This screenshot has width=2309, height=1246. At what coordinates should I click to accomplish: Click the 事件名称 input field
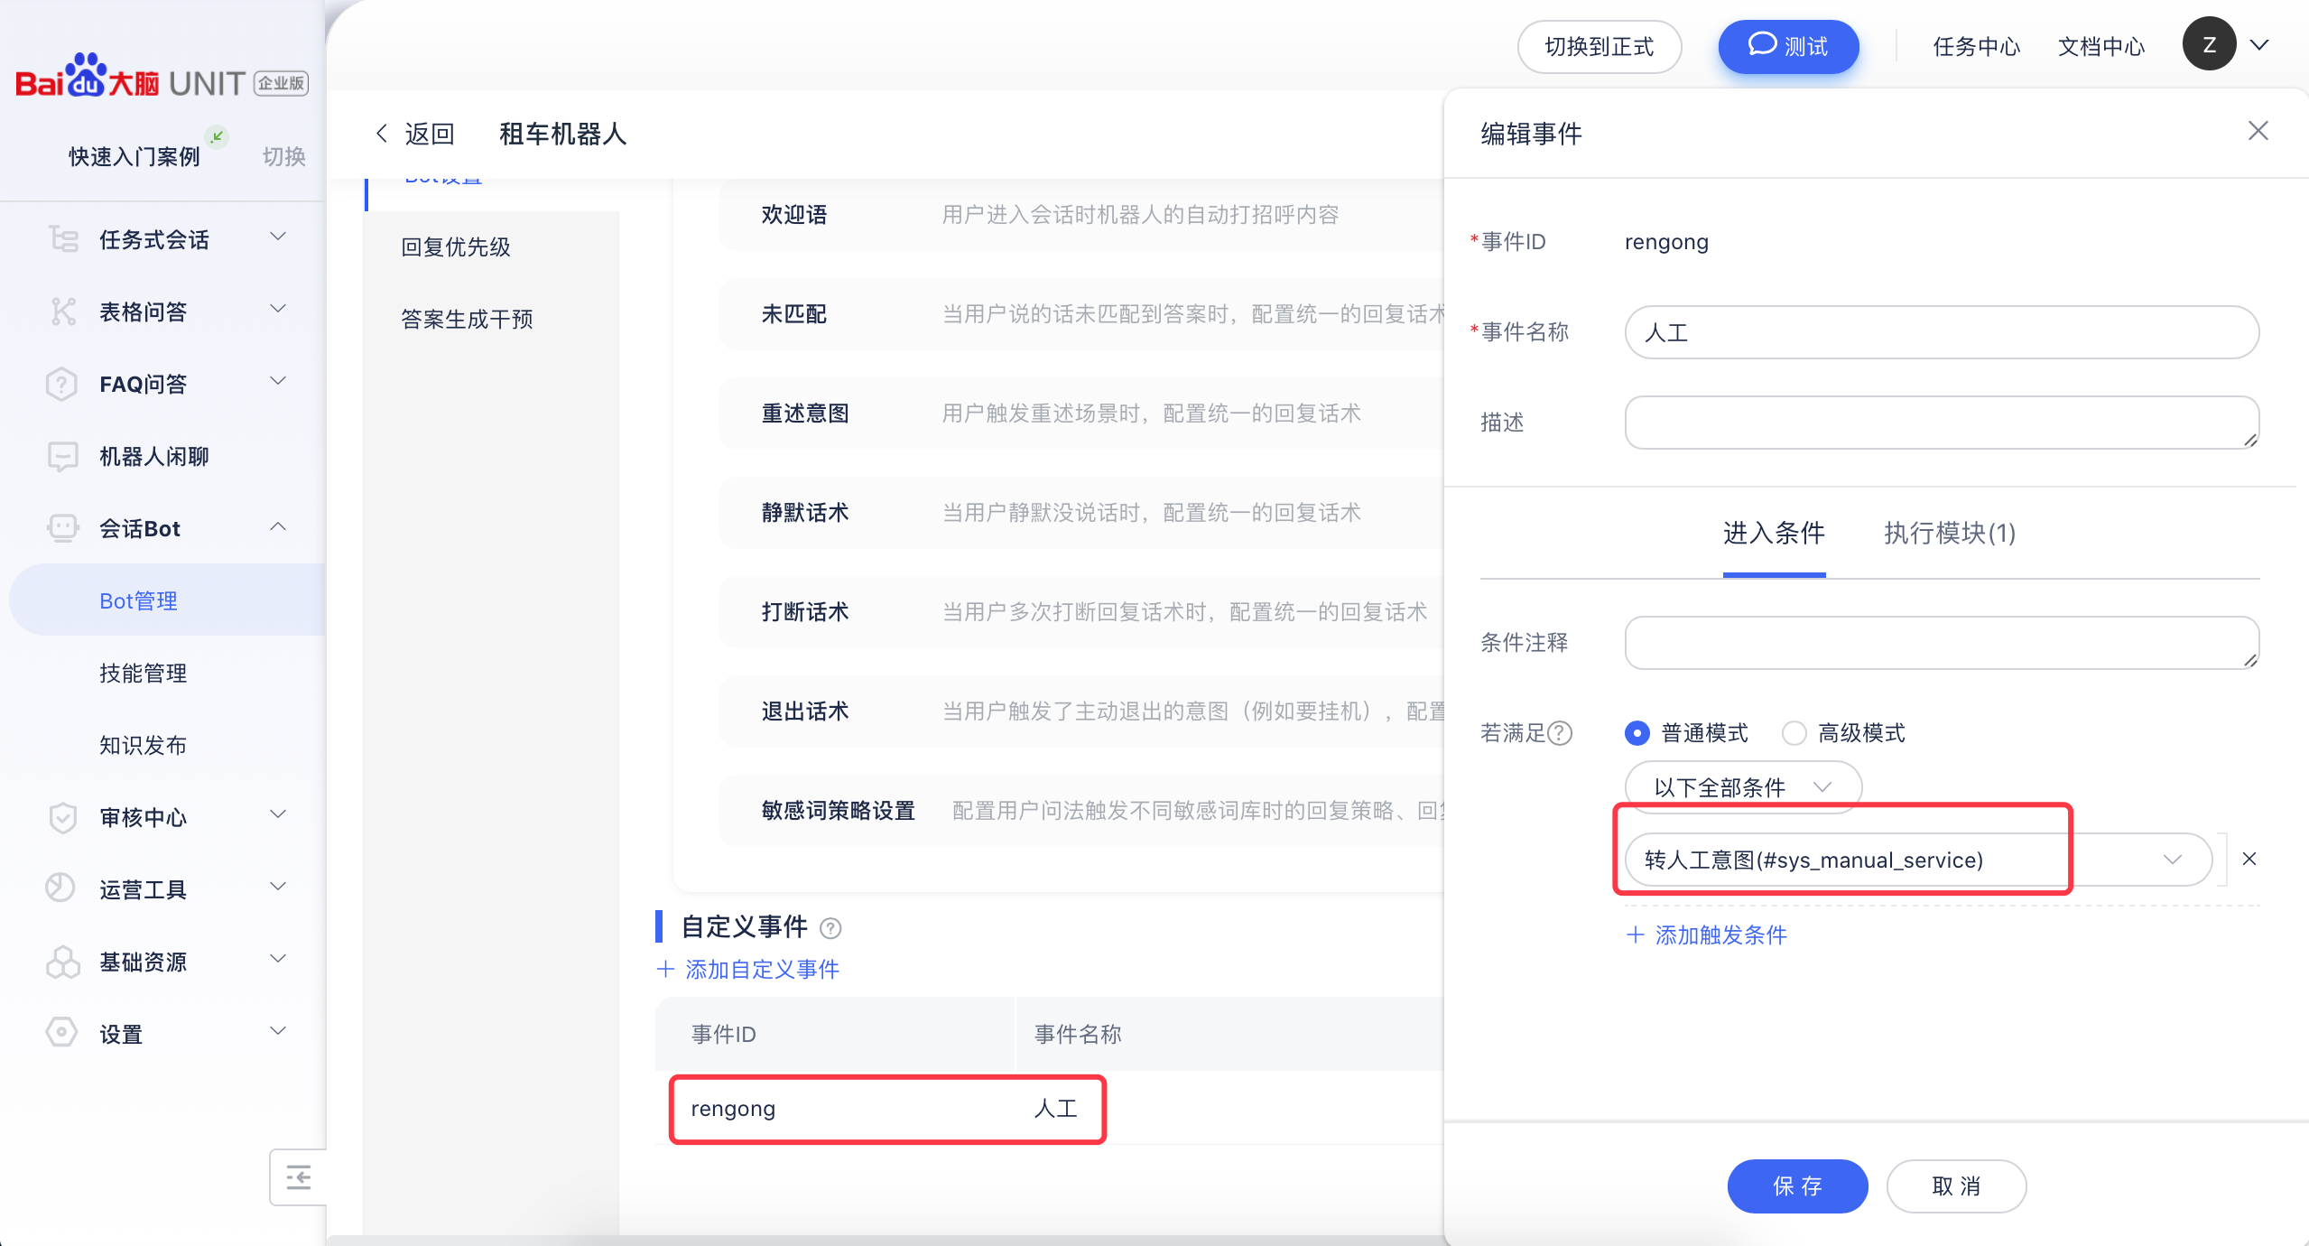1941,332
